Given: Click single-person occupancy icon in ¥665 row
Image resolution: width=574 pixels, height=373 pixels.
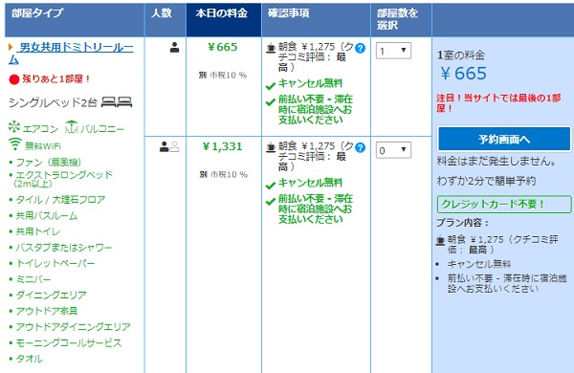Looking at the screenshot, I should pos(175,47).
